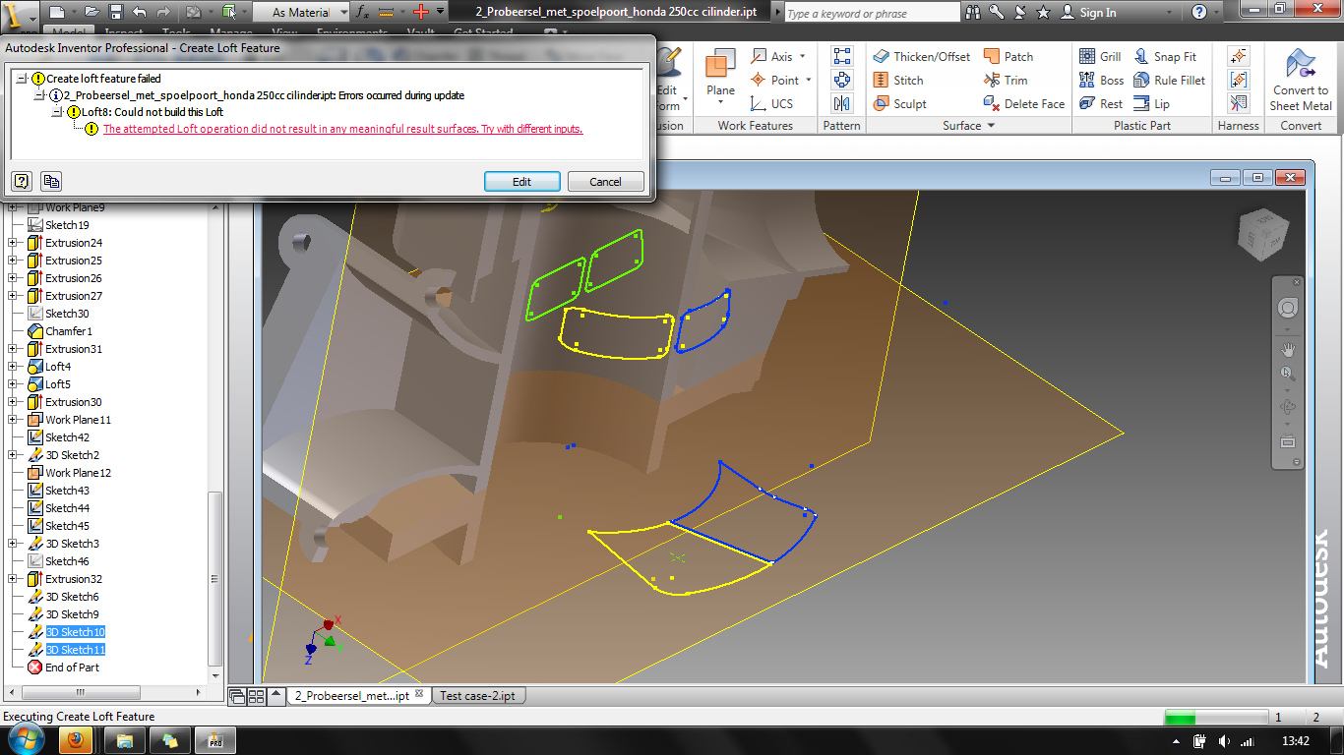
Task: Click the Save icon in quick access toolbar
Action: [116, 12]
